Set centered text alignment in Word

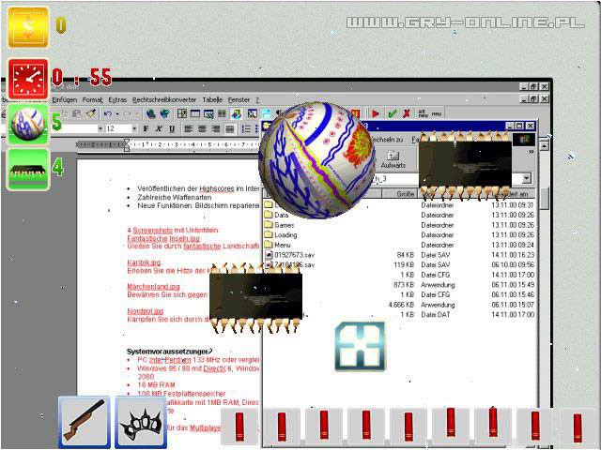pos(202,129)
